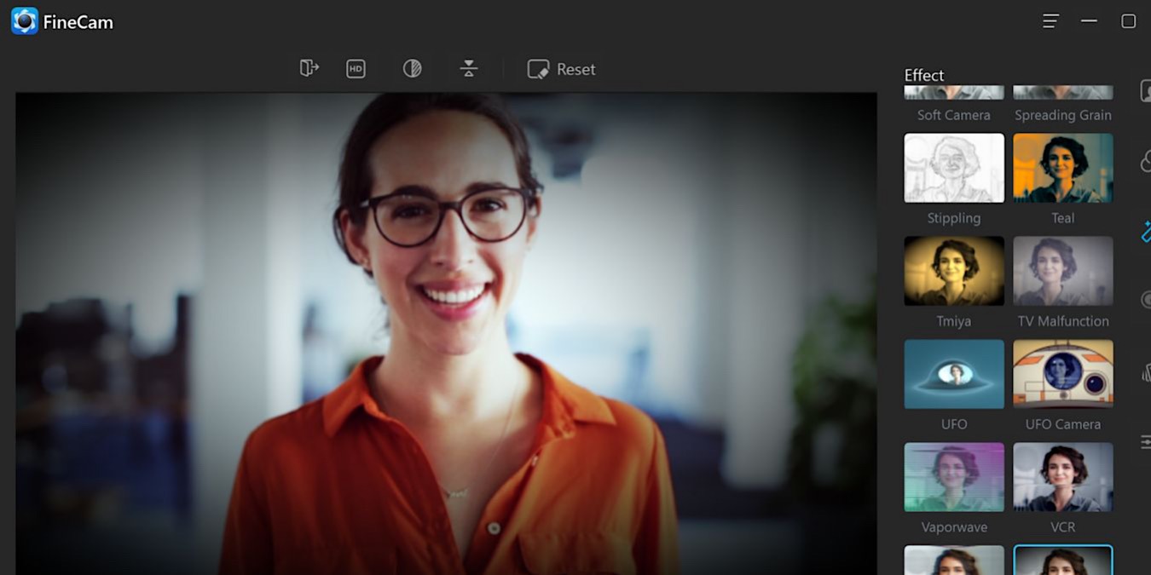Open the adjustment sliders icon in sidebar
The image size is (1151, 575).
[1146, 441]
